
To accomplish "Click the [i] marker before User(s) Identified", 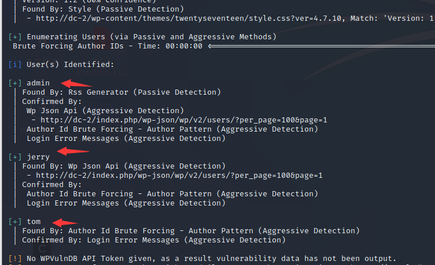I will [16, 65].
